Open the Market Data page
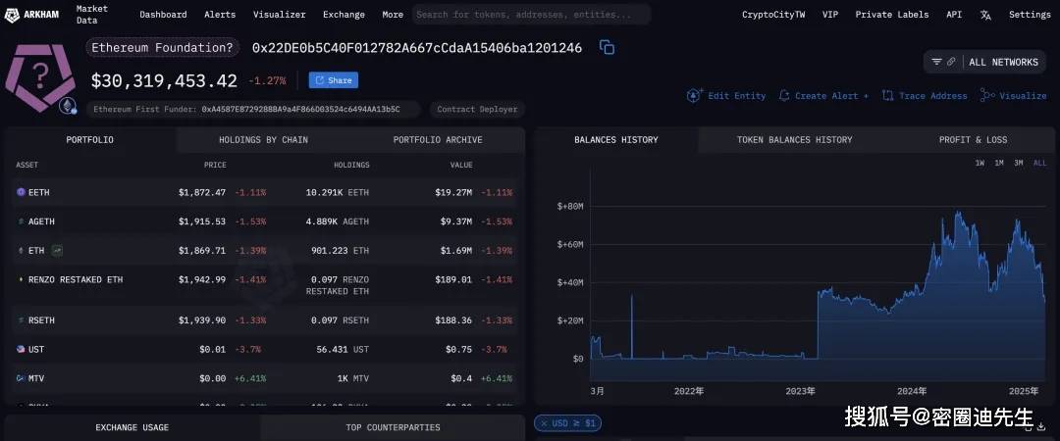Viewport: 1060px width, 441px height. pos(92,14)
